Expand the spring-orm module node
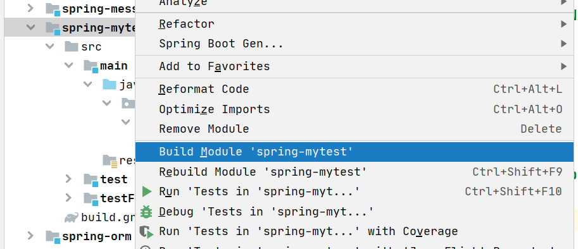578x249 pixels. click(x=30, y=235)
